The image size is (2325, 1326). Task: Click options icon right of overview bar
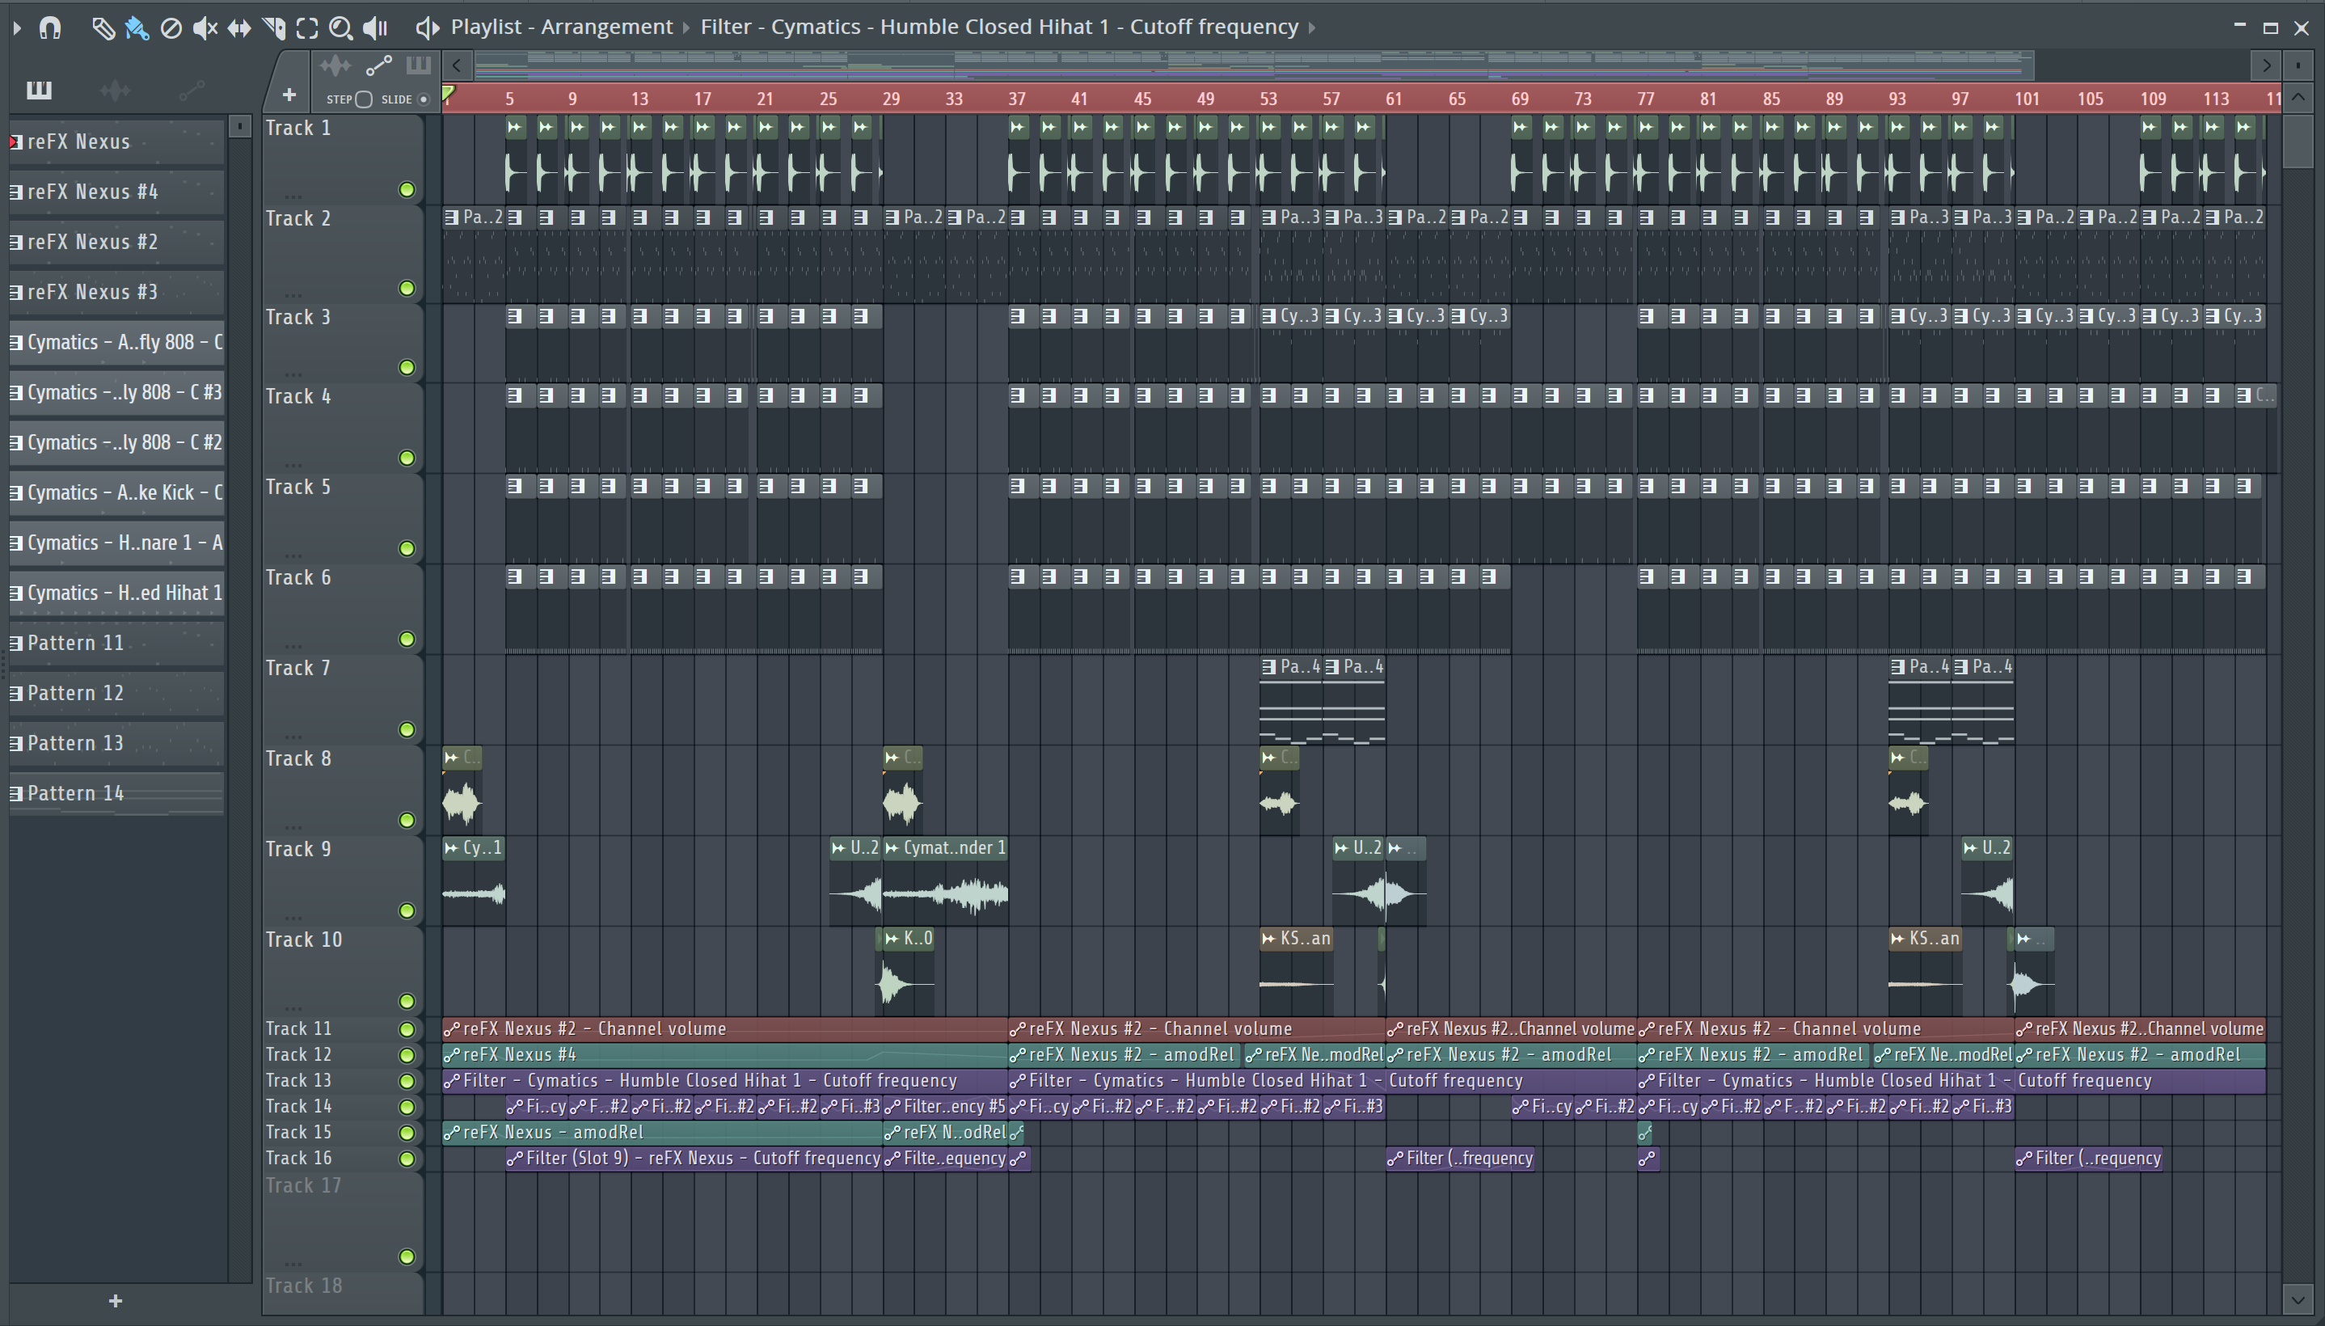point(2298,65)
